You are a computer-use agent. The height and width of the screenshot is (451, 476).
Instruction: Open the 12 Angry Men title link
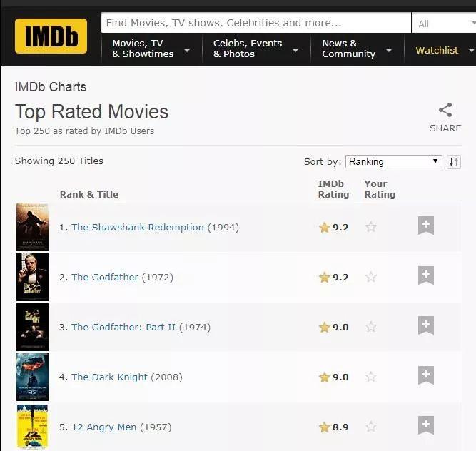104,427
